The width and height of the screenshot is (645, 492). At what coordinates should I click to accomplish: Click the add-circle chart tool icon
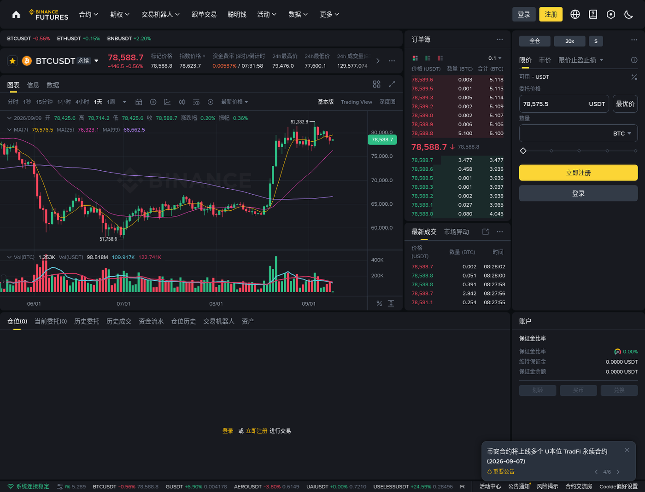tap(153, 102)
